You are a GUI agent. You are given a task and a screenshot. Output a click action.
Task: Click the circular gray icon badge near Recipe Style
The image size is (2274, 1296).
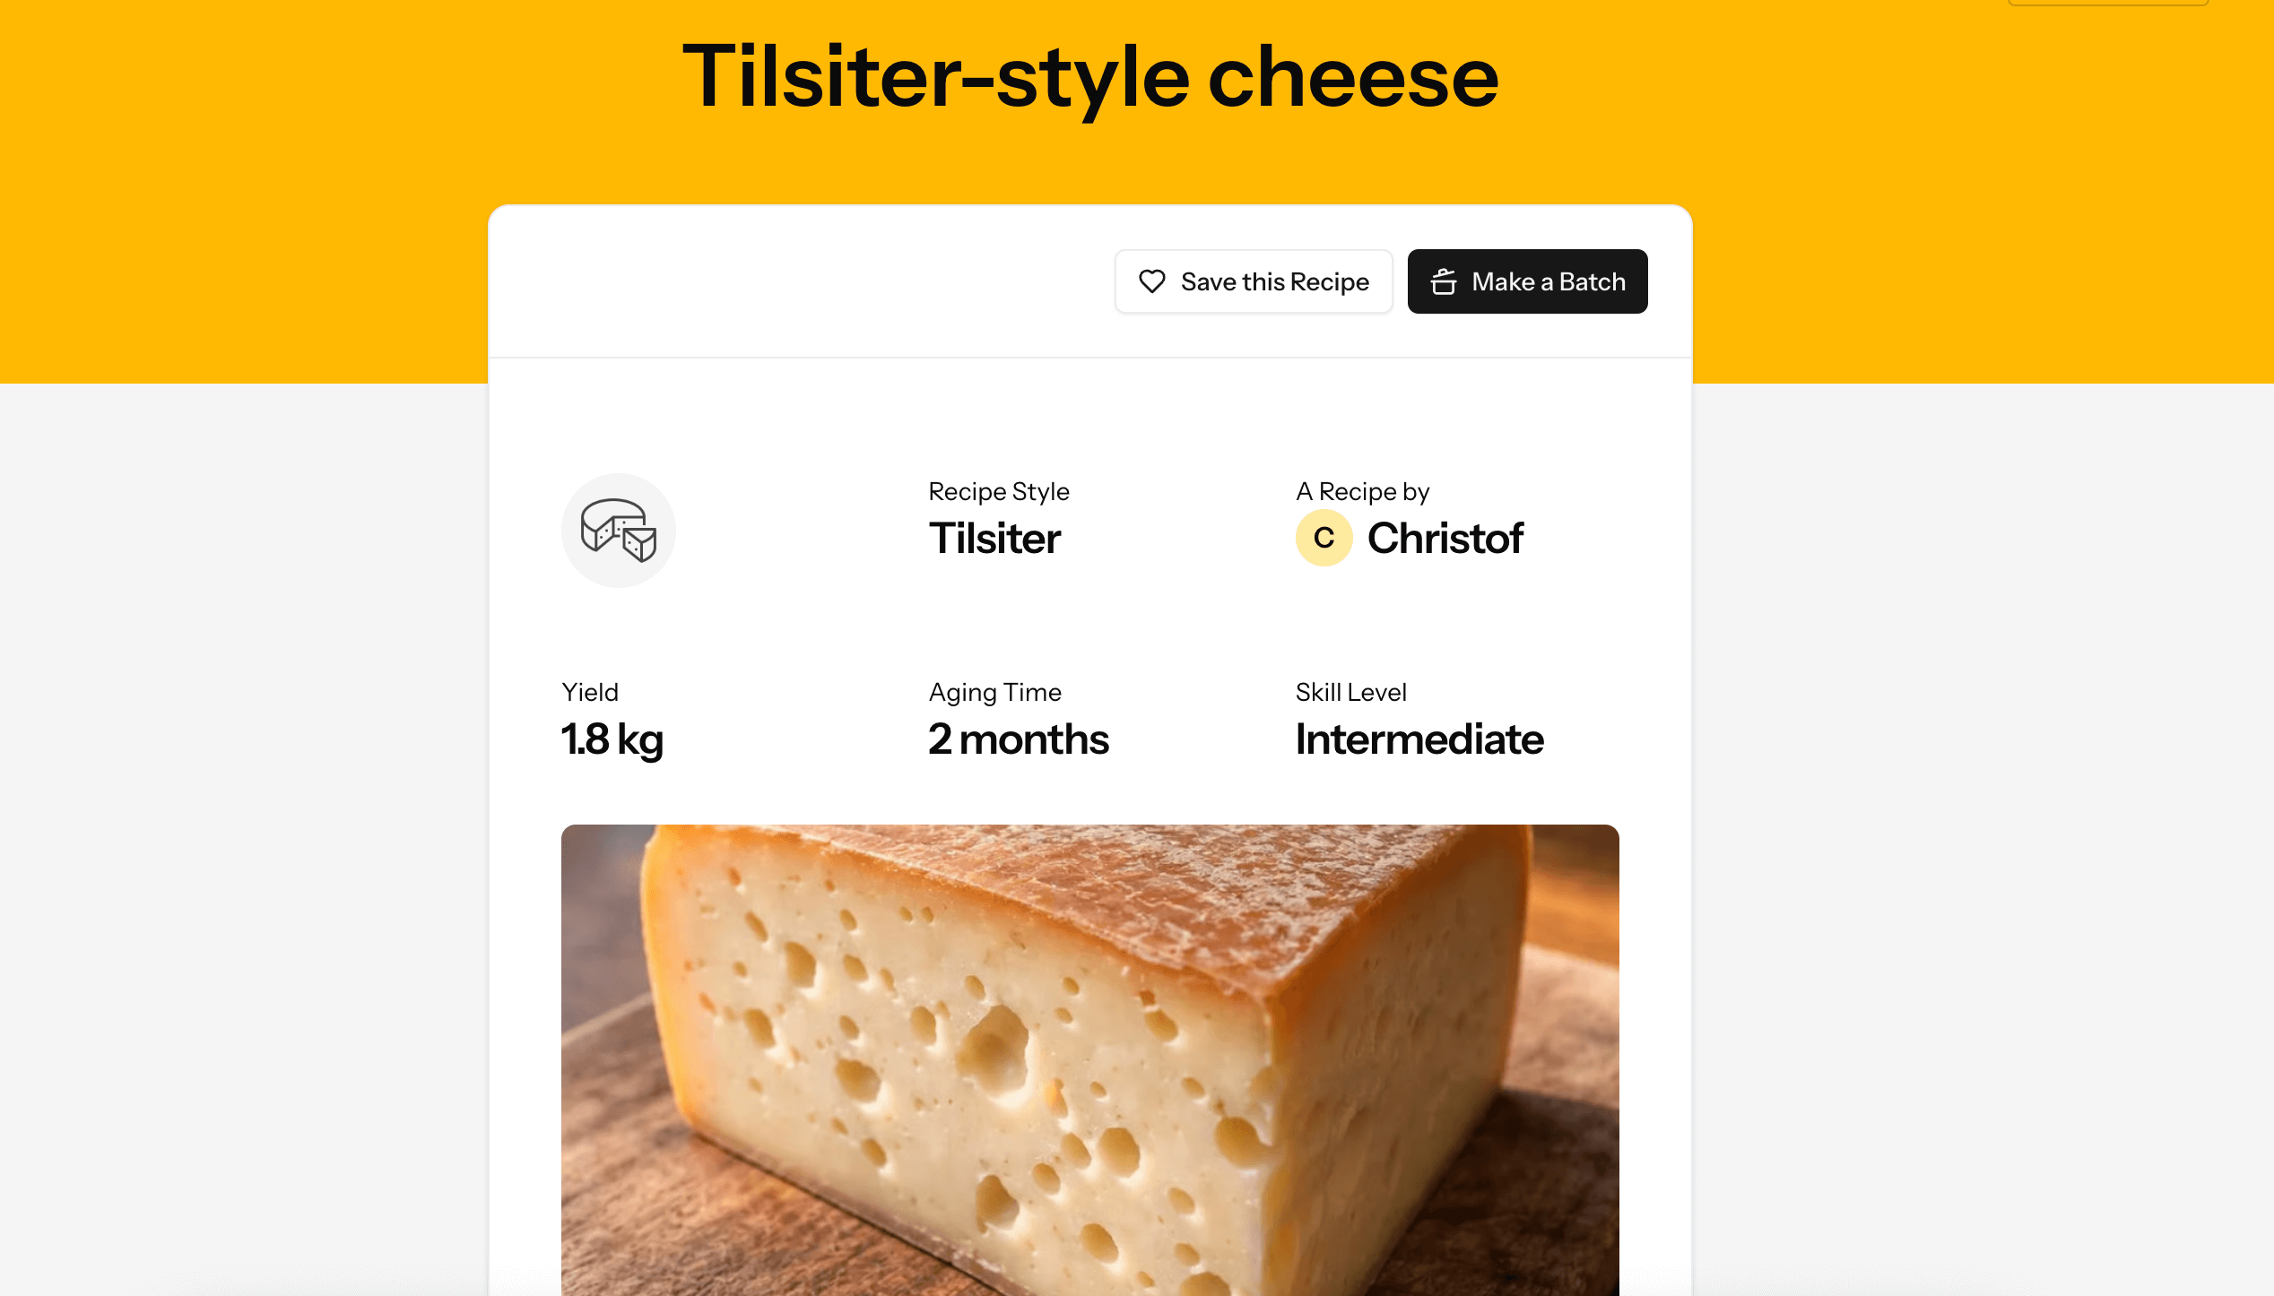tap(619, 531)
